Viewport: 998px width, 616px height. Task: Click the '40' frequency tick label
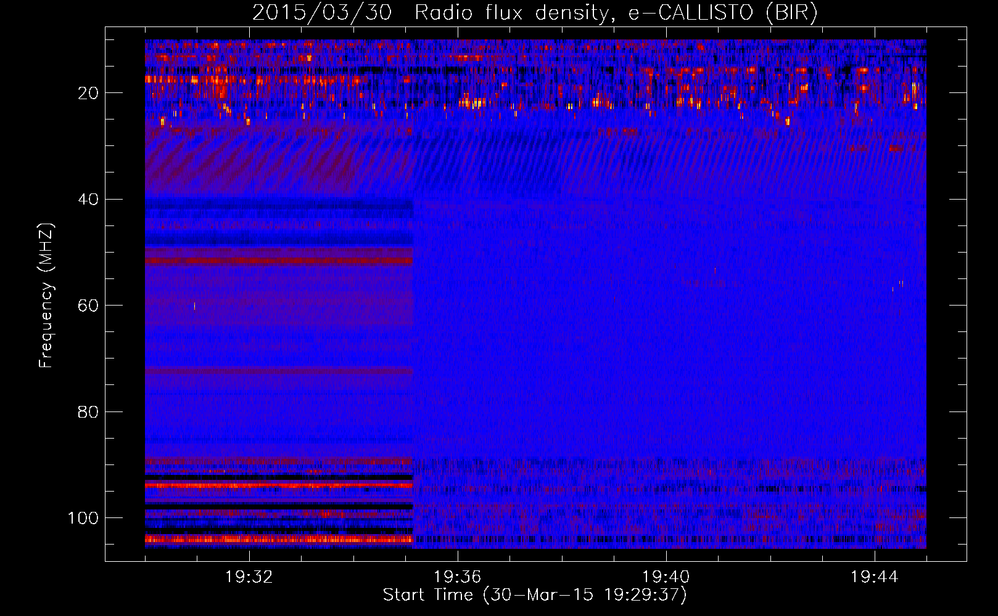point(88,200)
